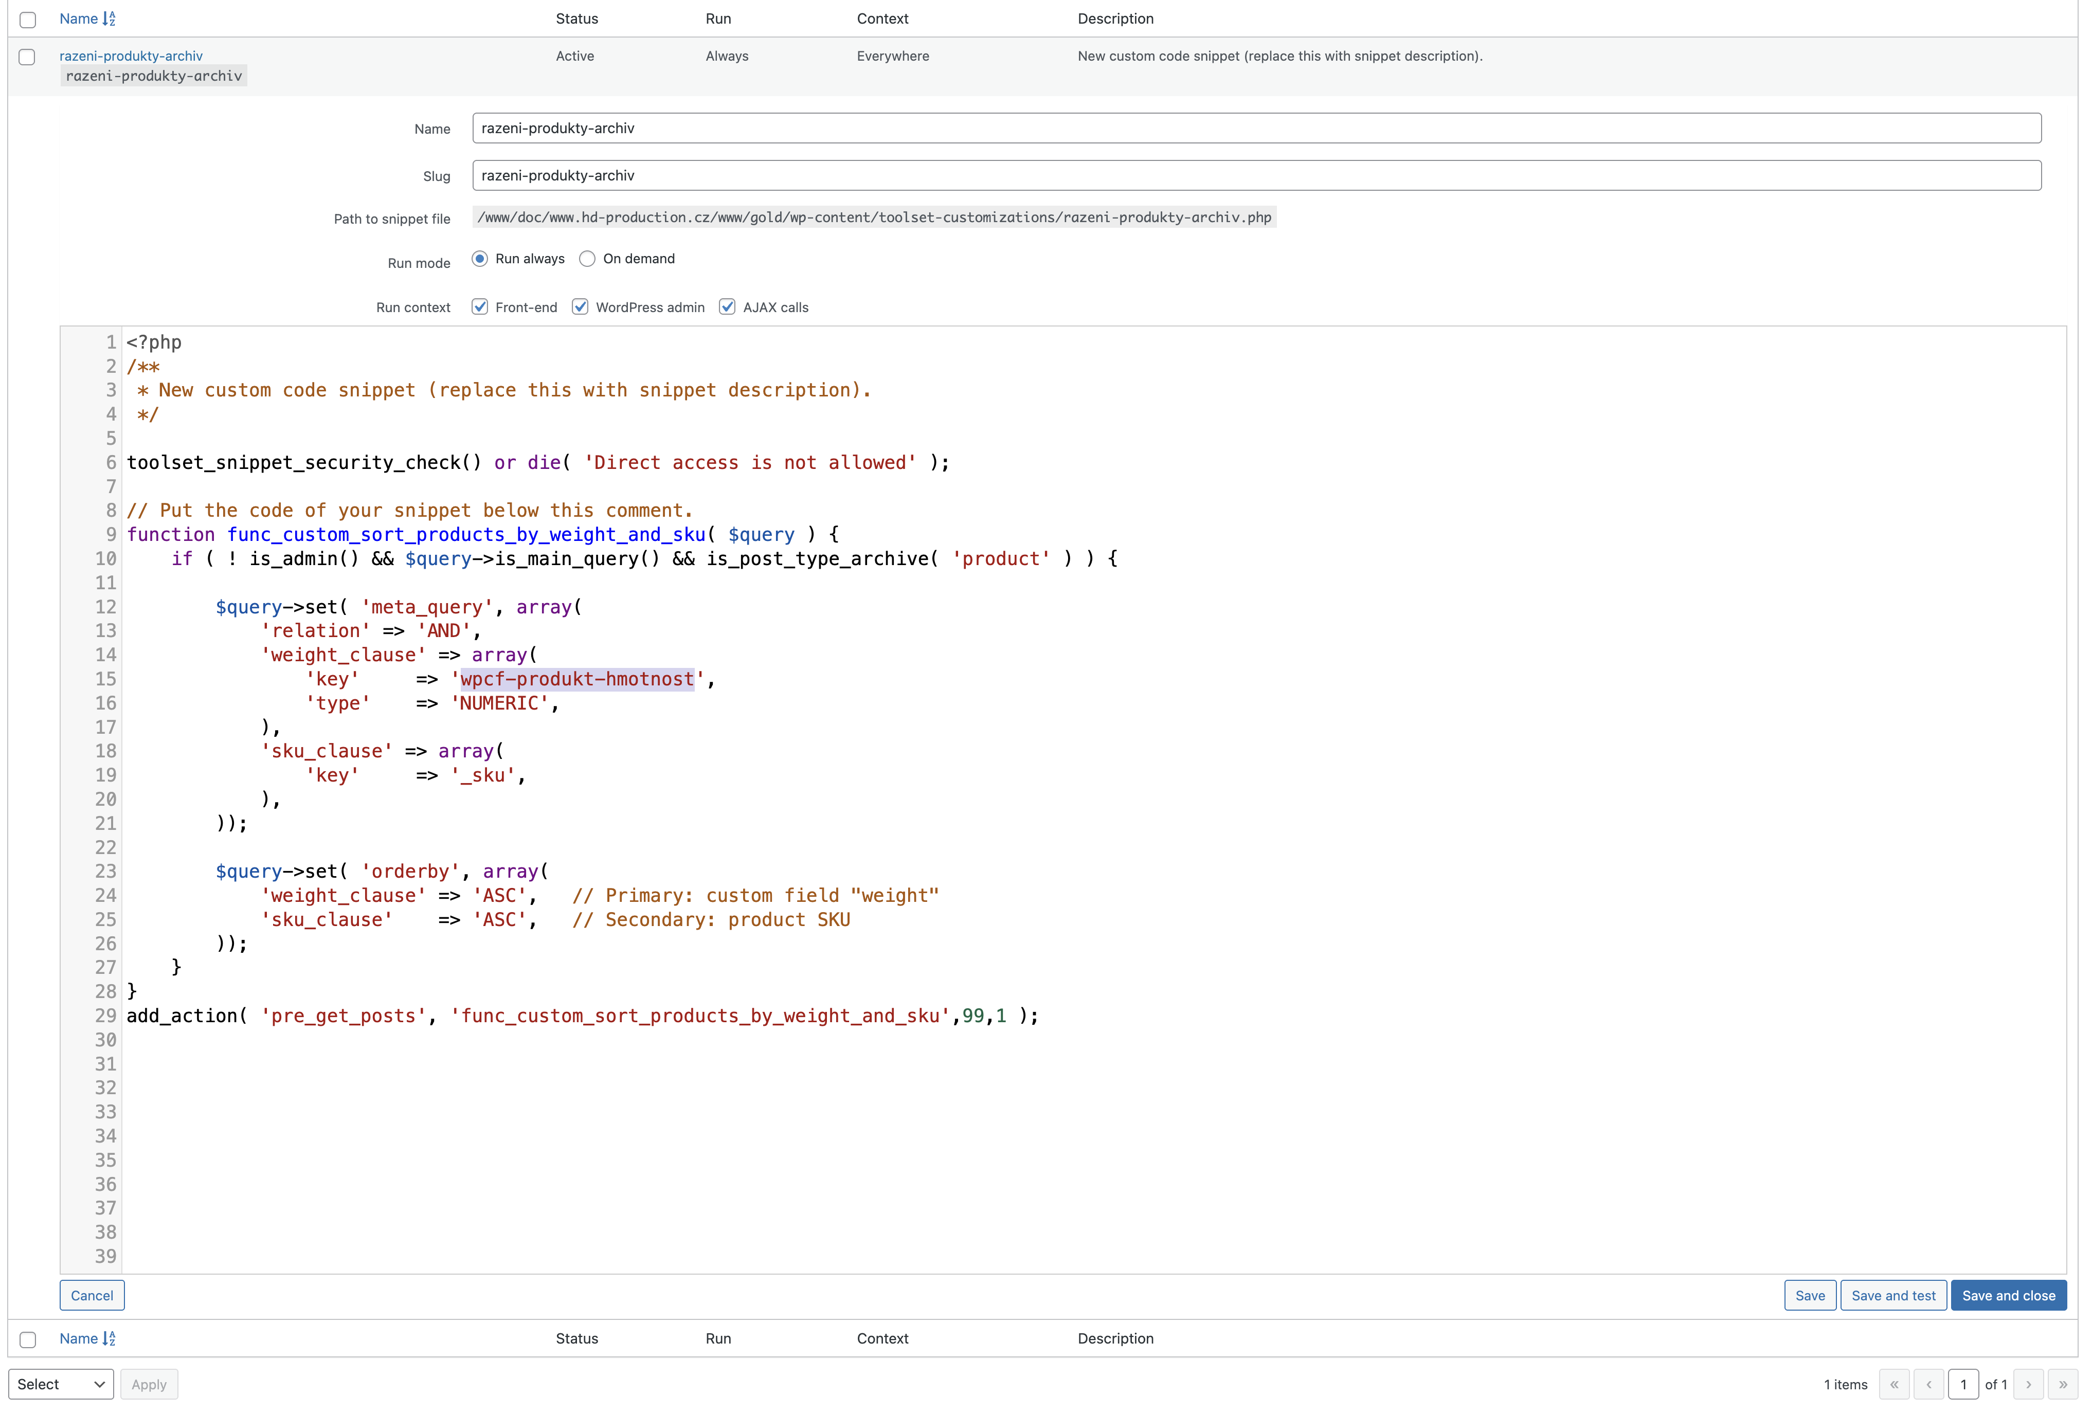Click the Name column header at bottom
The height and width of the screenshot is (1414, 2092).
(x=78, y=1338)
